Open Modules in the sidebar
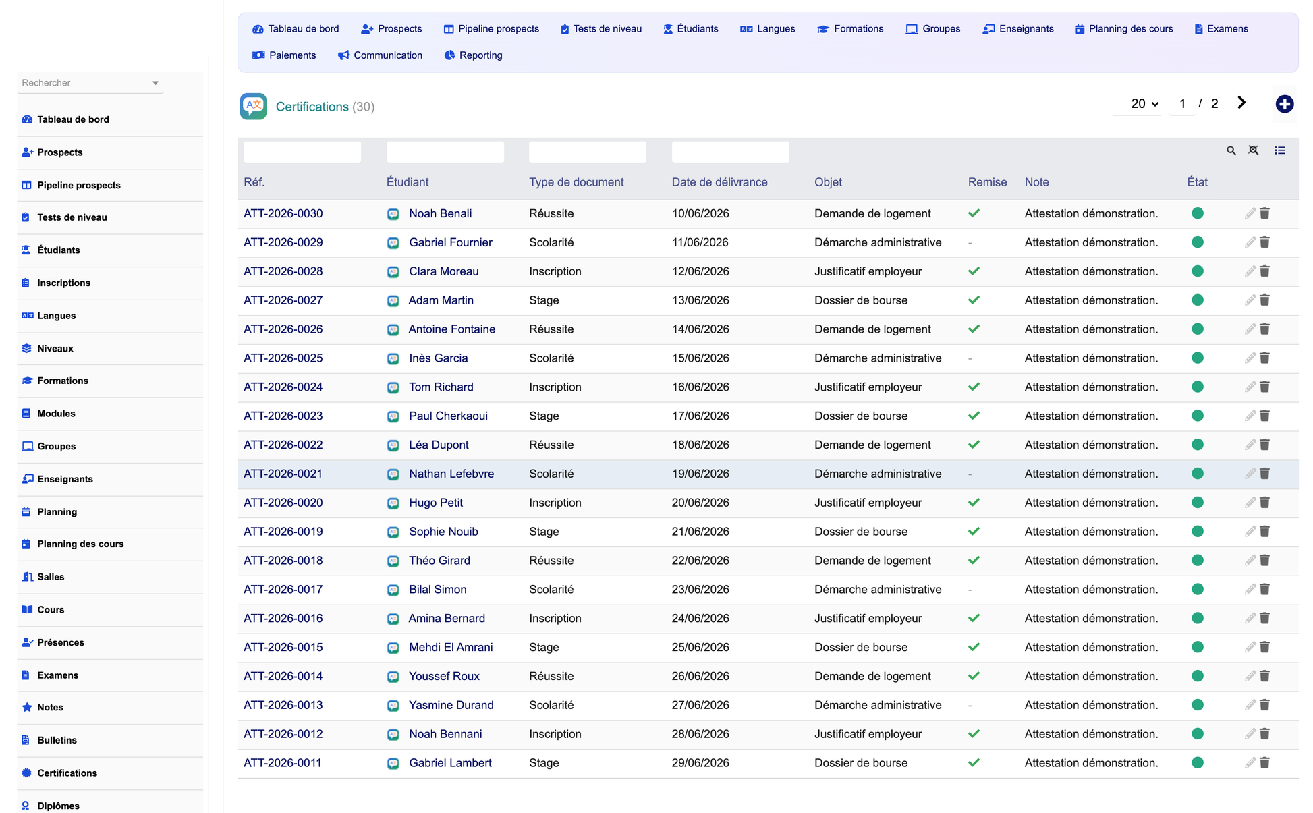The width and height of the screenshot is (1313, 813). (110, 414)
